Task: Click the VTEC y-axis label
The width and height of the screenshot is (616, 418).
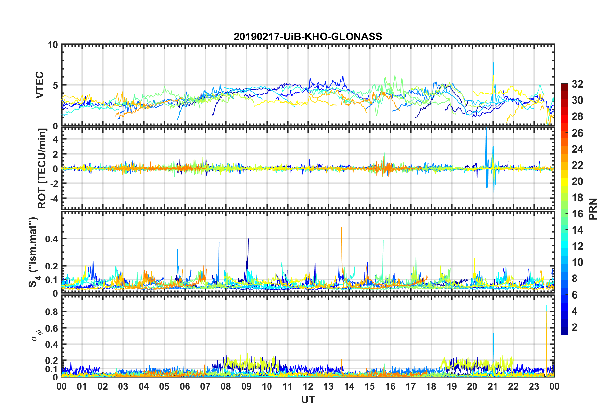Action: pos(39,85)
